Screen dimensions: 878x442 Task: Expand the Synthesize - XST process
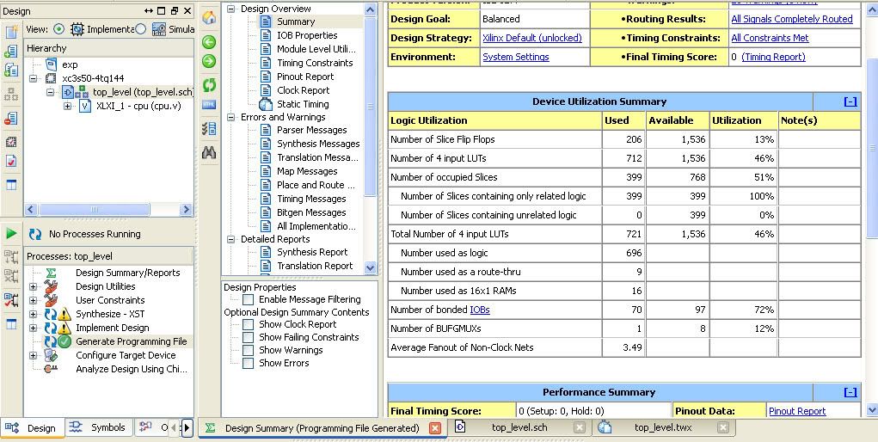pyautogui.click(x=34, y=314)
